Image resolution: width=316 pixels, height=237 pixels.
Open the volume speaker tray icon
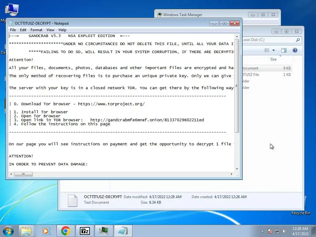coord(285,231)
